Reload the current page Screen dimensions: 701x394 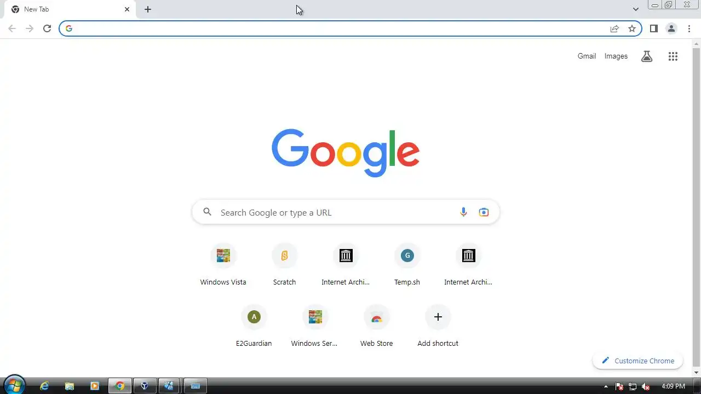tap(47, 28)
